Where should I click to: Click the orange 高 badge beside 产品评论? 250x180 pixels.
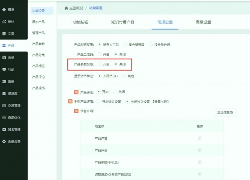point(76,92)
